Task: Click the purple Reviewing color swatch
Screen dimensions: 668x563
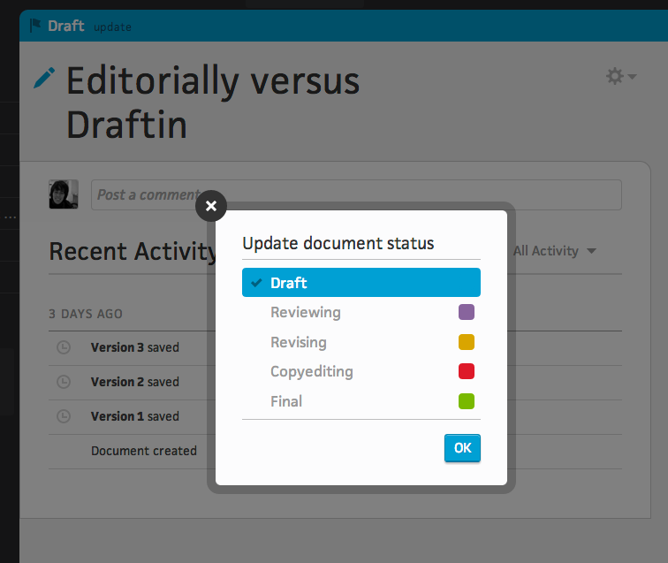Action: (x=466, y=312)
